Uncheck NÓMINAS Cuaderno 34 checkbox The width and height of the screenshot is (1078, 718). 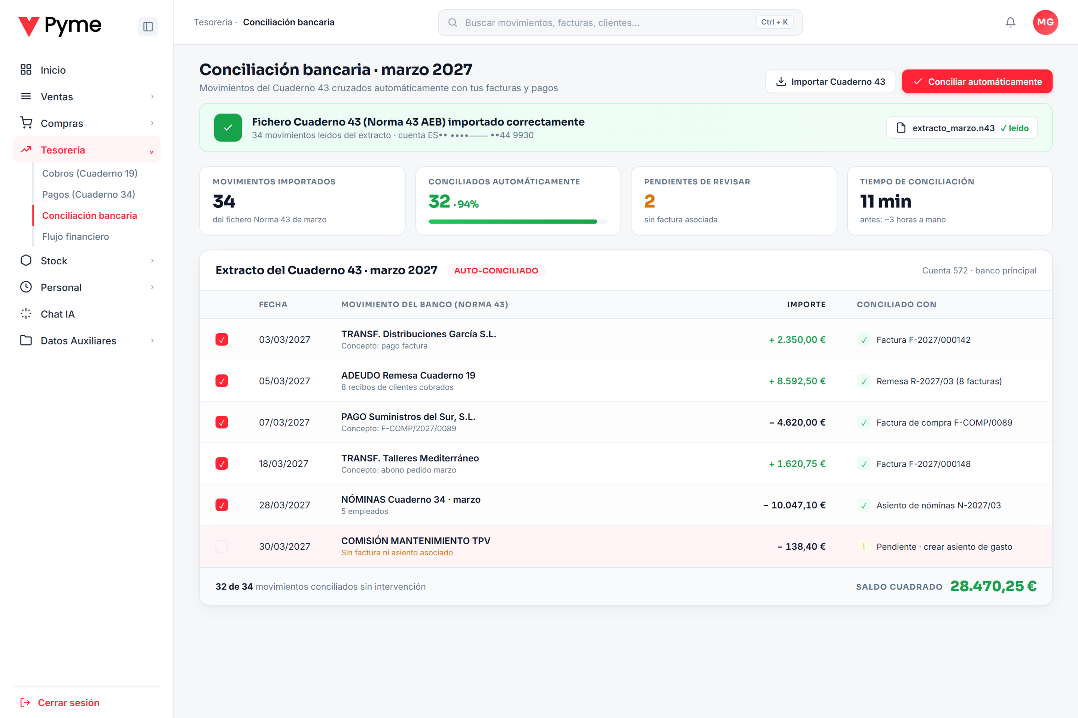tap(222, 504)
